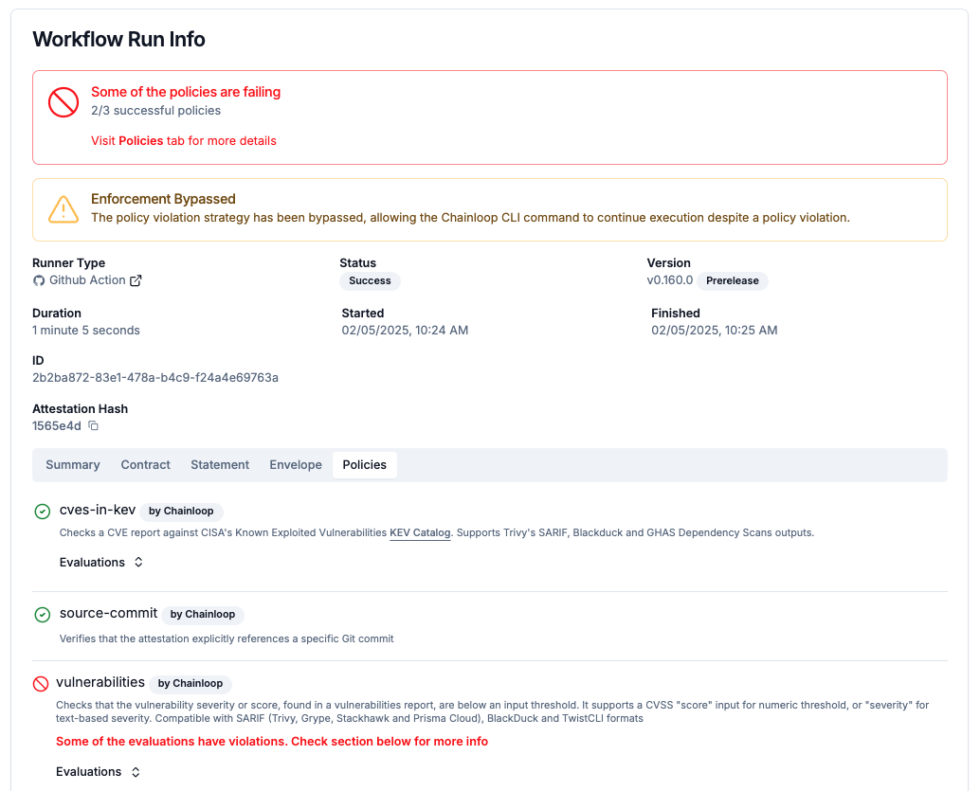Click the red failed icon for vulnerabilities

click(41, 684)
